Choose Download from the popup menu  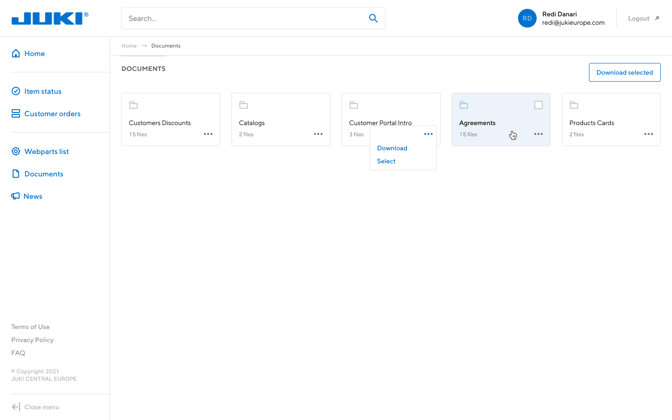[x=392, y=148]
